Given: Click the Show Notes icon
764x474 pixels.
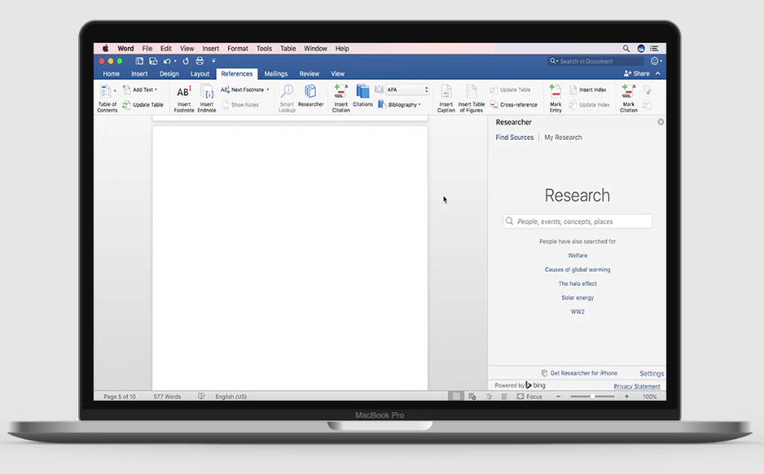Looking at the screenshot, I should [226, 105].
